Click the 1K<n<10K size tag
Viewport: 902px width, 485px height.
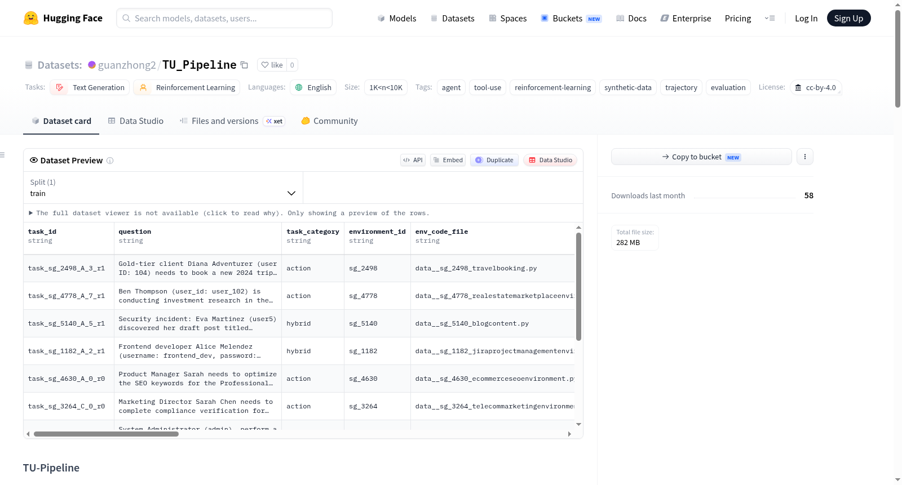click(386, 87)
